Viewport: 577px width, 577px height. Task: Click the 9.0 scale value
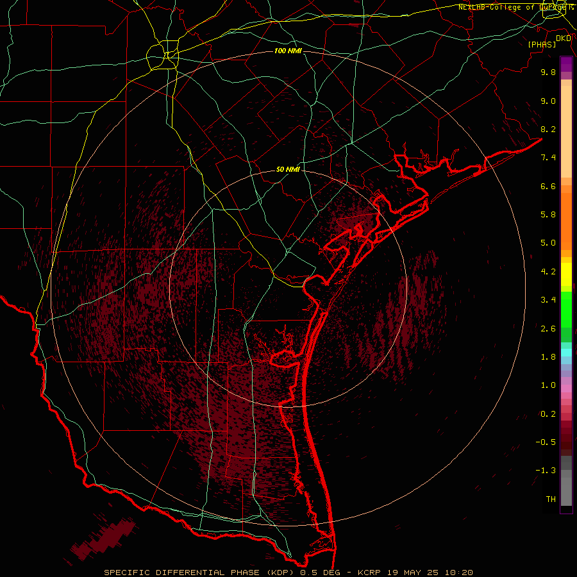pos(548,101)
